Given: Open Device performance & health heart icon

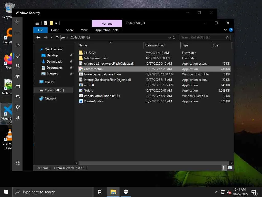Looking at the screenshot, I should click(18, 107).
